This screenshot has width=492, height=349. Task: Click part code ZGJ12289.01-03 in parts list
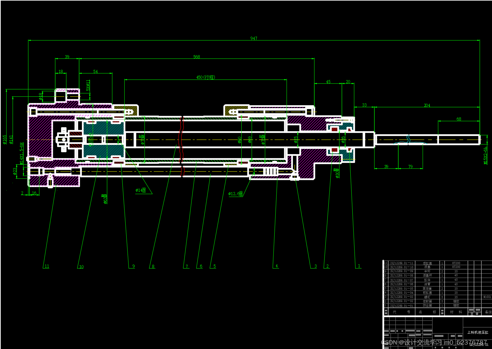tap(402, 297)
